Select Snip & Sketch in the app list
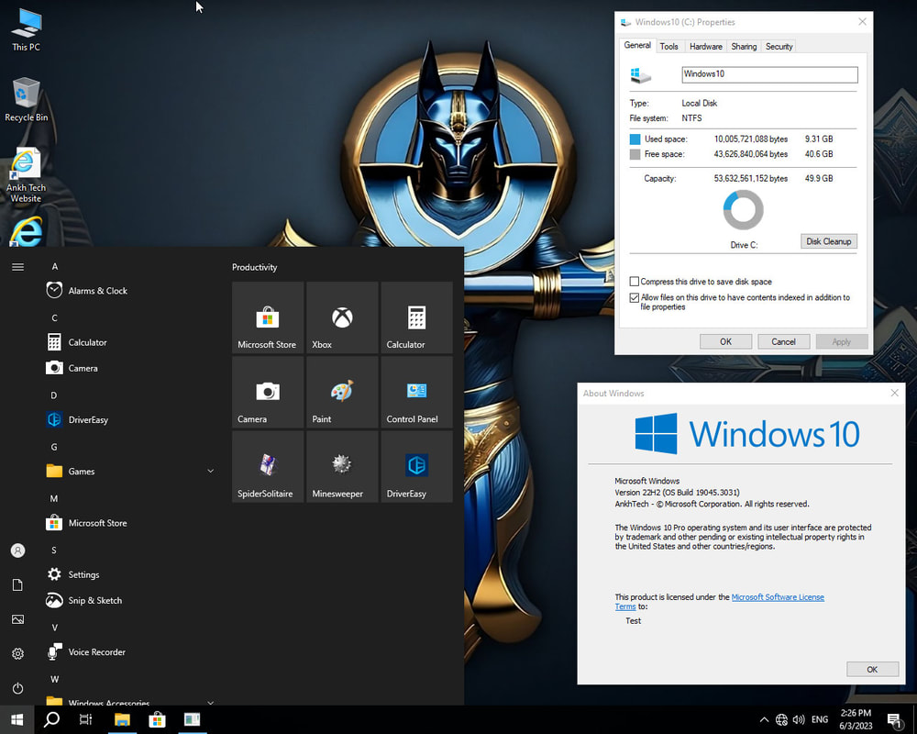917x734 pixels. (94, 600)
